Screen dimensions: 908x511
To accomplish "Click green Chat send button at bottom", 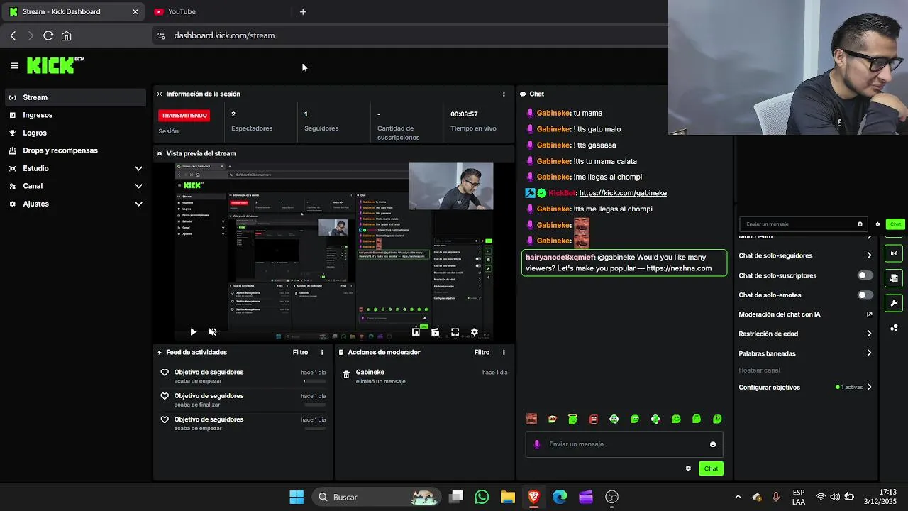I will 711,468.
